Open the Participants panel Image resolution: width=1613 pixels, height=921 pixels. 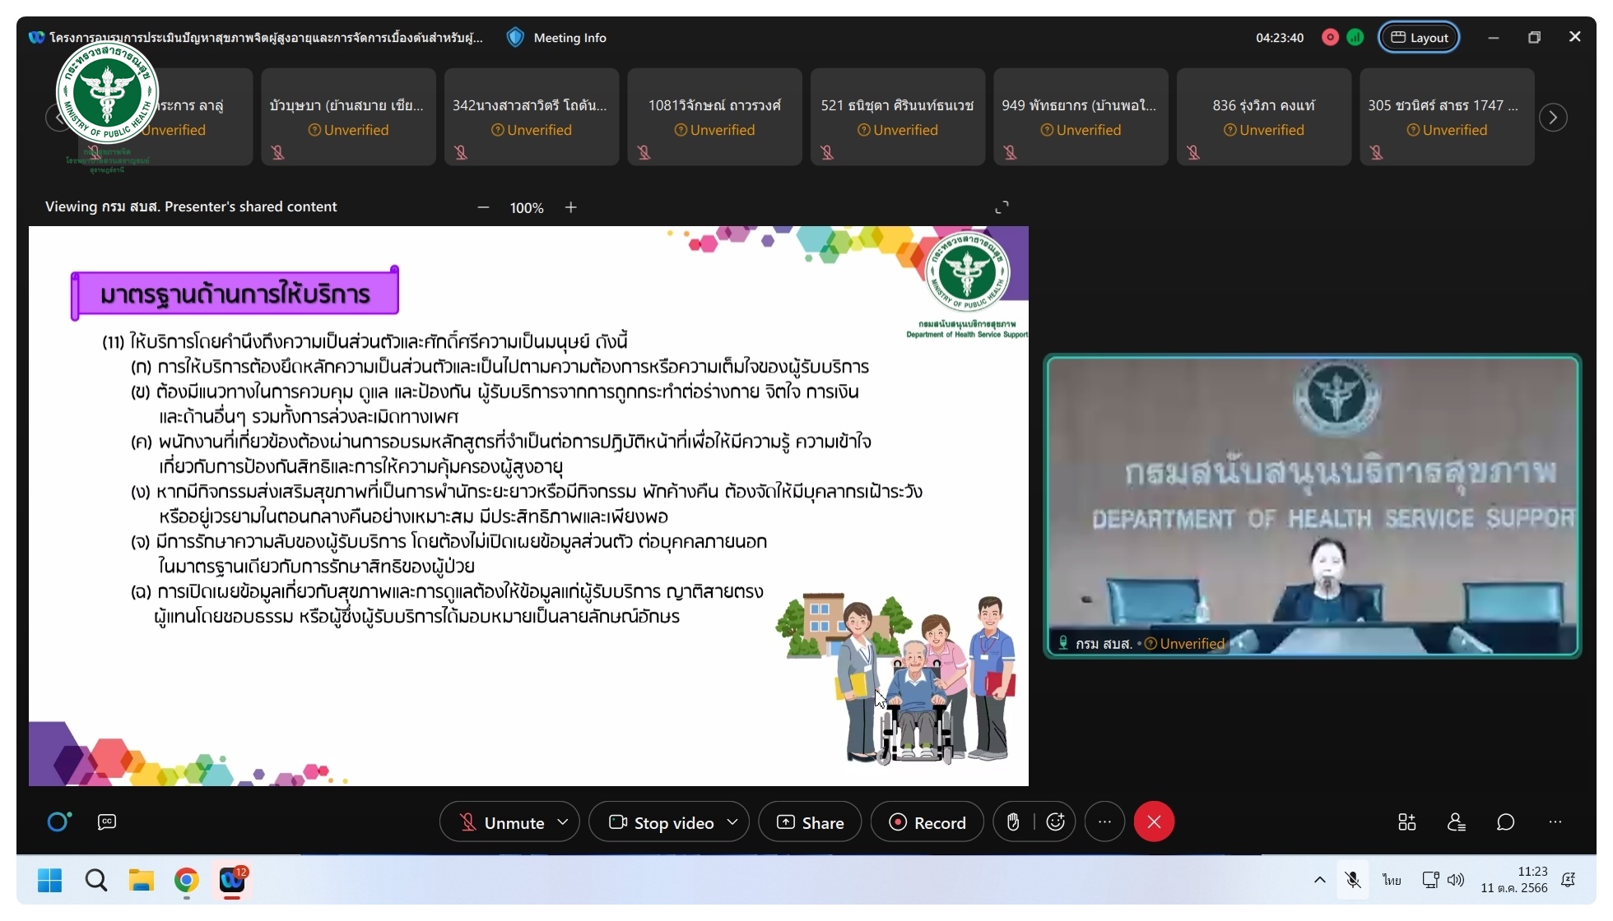(x=1457, y=822)
